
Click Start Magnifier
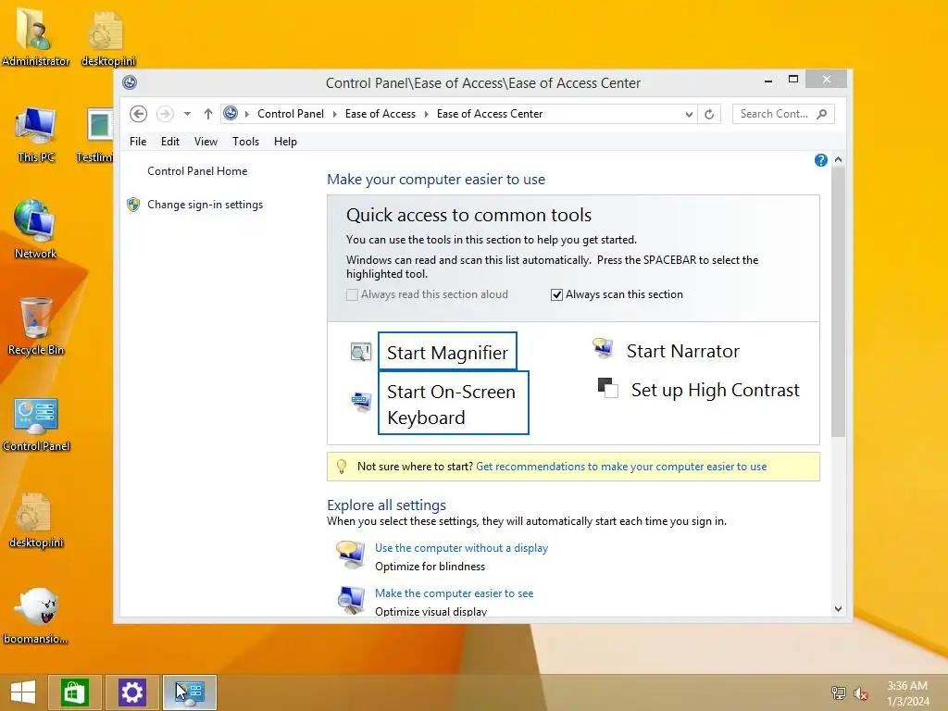tap(447, 352)
